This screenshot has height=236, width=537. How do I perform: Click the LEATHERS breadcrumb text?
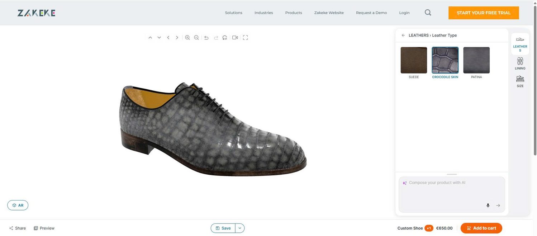click(x=419, y=36)
